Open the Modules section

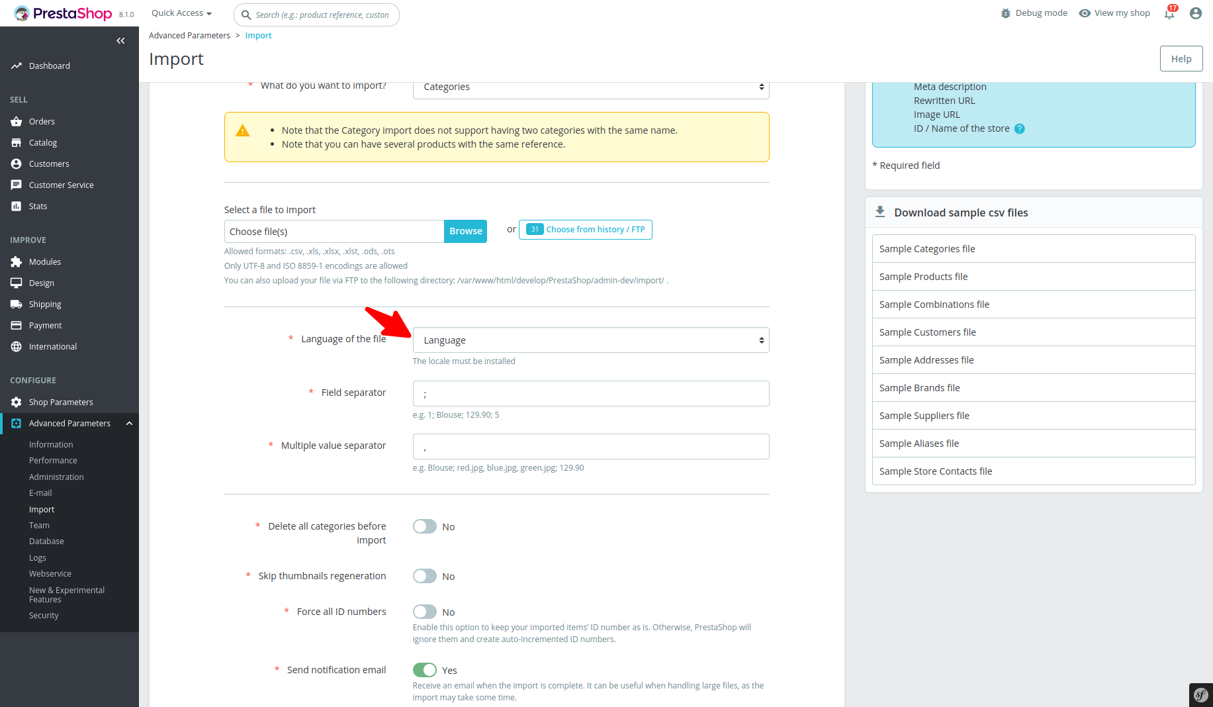pyautogui.click(x=44, y=261)
